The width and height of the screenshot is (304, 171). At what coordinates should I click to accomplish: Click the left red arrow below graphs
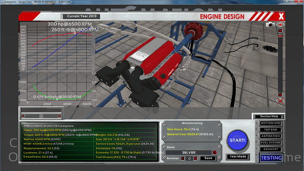pos(23,116)
